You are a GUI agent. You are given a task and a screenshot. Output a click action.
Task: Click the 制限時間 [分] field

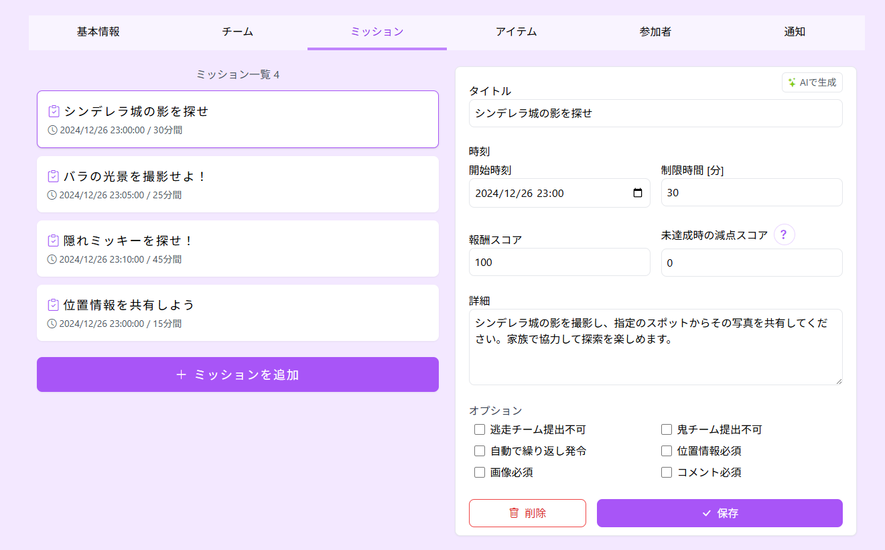point(752,192)
